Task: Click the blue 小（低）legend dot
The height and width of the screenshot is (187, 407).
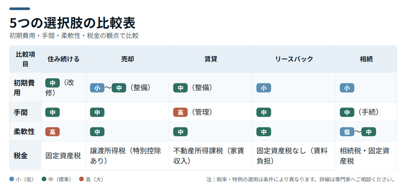Action: click(x=12, y=179)
